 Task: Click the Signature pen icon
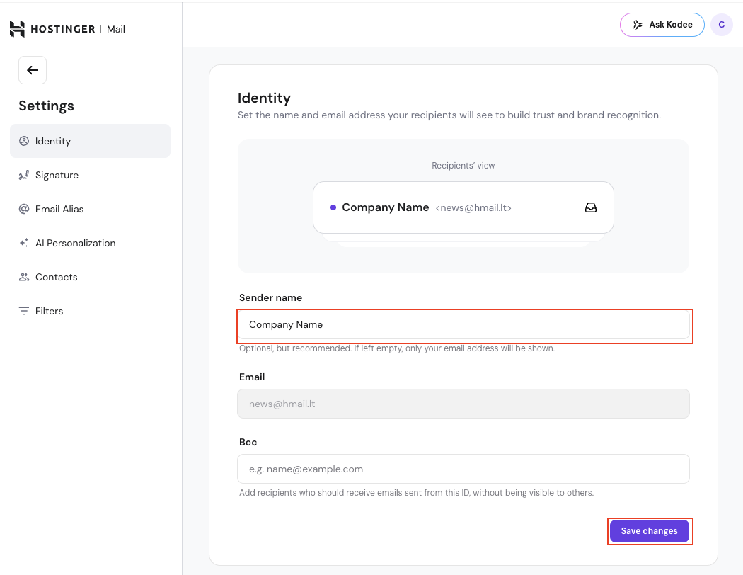pos(24,175)
